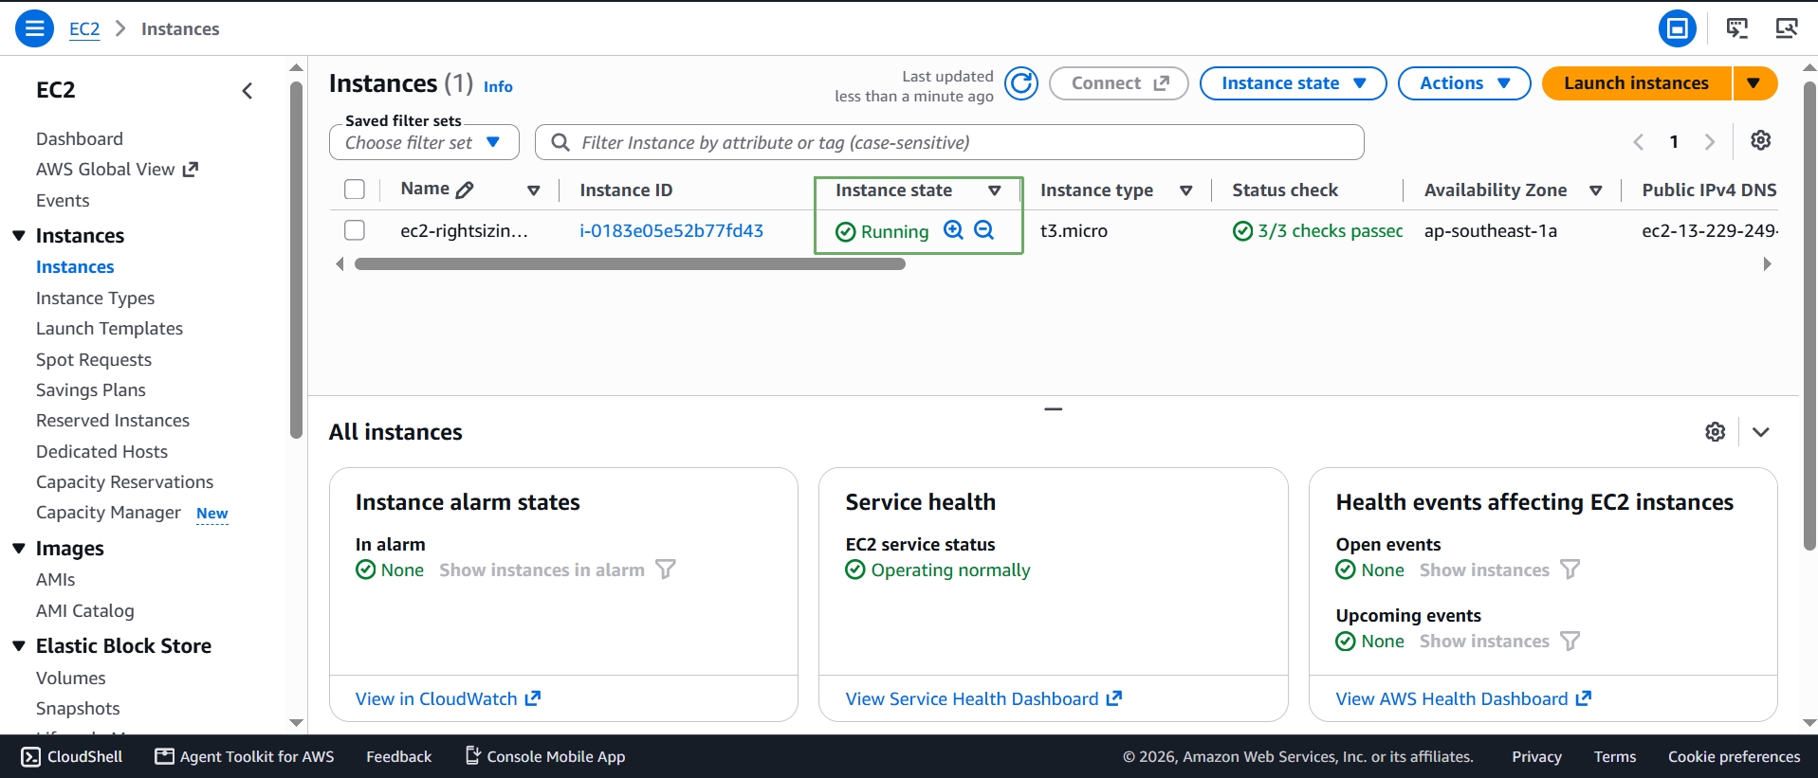The image size is (1818, 778).
Task: Open the Choose filter set dropdown
Action: tap(424, 142)
